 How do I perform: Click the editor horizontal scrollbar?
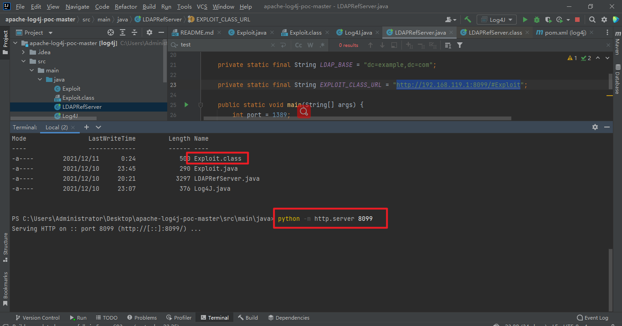pyautogui.click(x=357, y=118)
